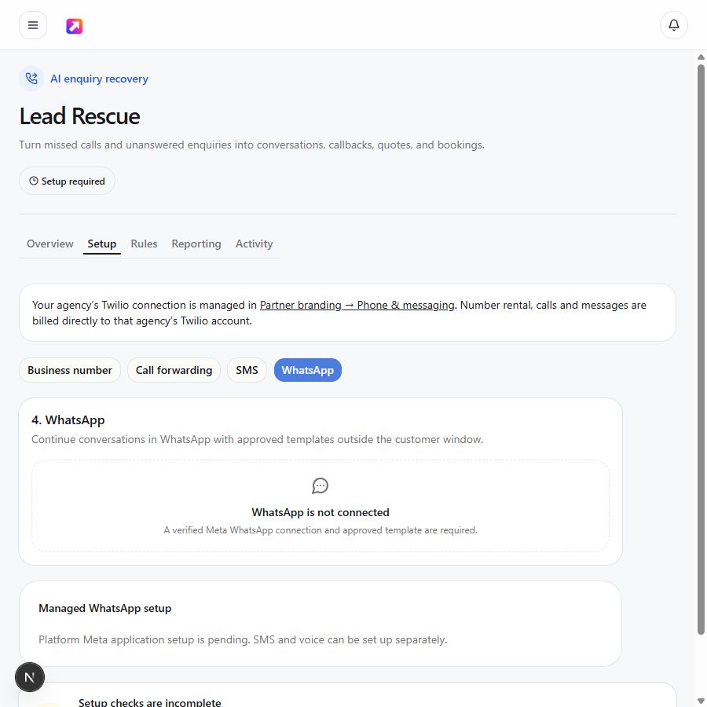
Task: Open the Next.js dev tools badge
Action: click(30, 677)
